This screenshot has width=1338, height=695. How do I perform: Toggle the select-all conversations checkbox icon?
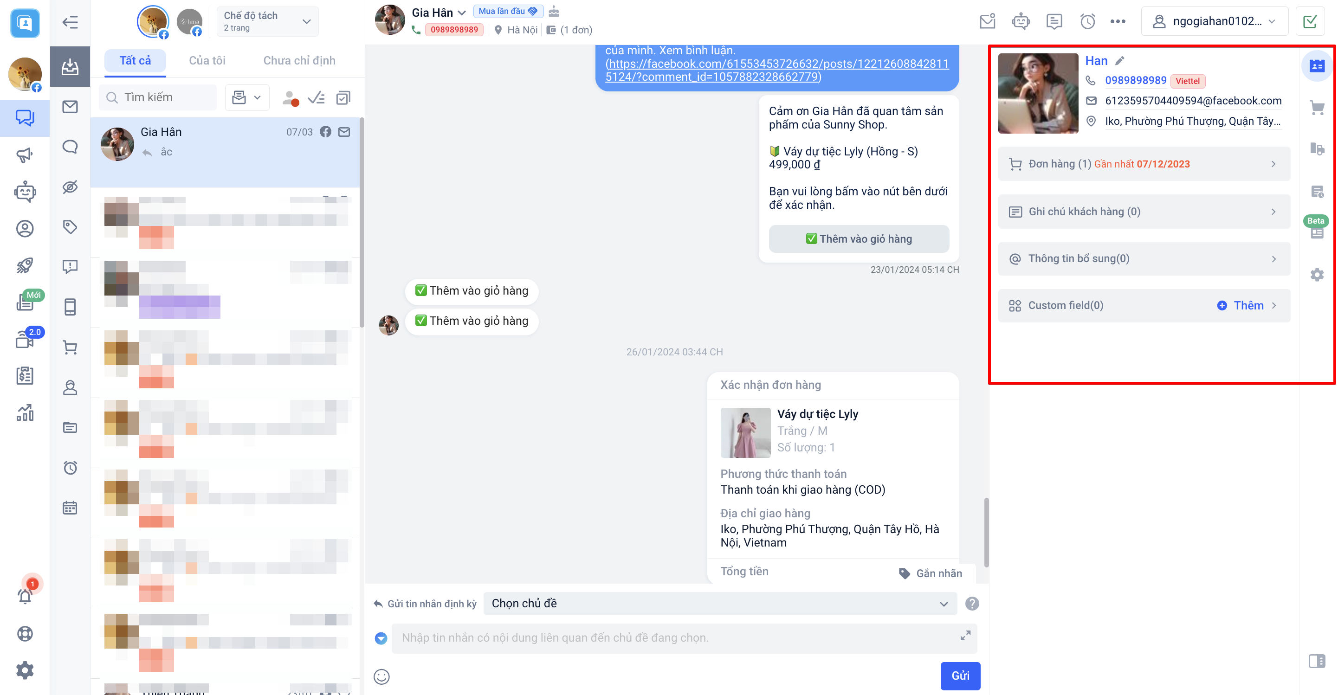click(x=343, y=97)
